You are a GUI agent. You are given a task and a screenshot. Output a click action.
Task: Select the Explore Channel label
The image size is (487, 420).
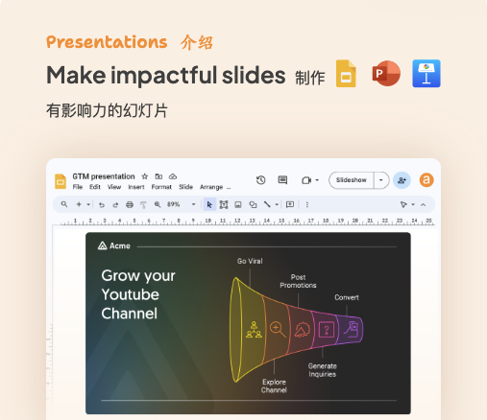tap(274, 386)
